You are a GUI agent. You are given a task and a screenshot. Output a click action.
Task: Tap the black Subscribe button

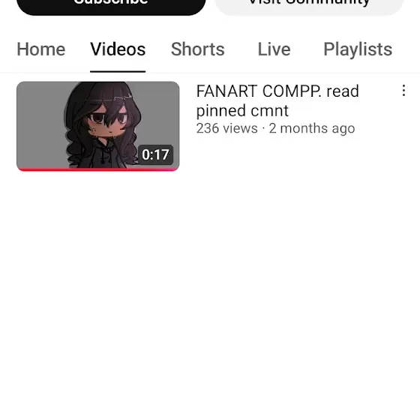[111, 6]
